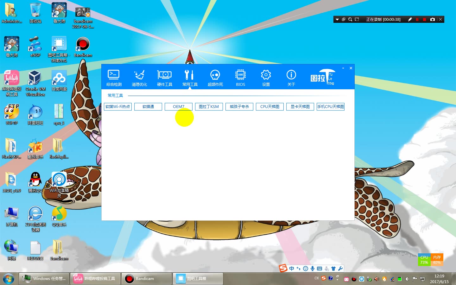Stop the Bandicam recording

[x=425, y=20]
